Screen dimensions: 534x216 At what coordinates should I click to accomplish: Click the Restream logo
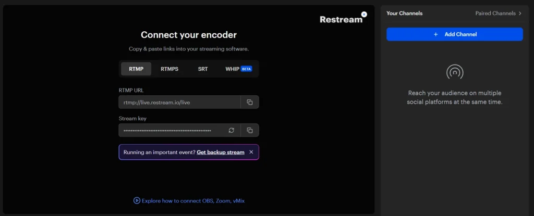coord(341,20)
